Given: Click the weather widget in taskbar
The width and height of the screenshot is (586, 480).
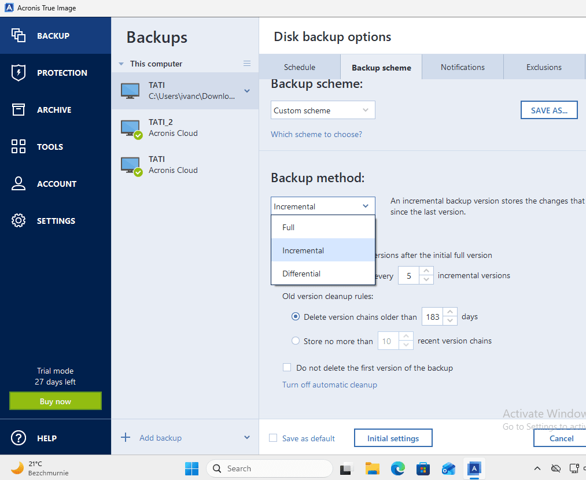Looking at the screenshot, I should point(39,468).
